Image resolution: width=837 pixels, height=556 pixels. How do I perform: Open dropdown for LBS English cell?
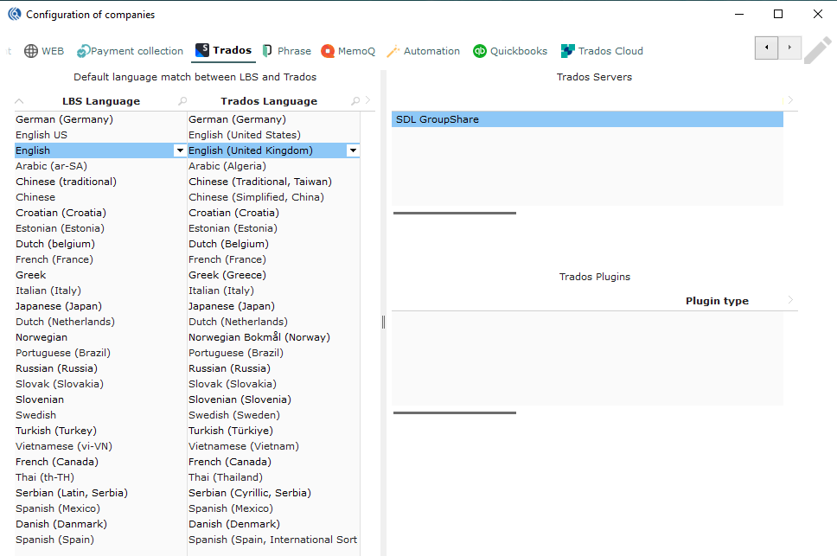point(180,150)
